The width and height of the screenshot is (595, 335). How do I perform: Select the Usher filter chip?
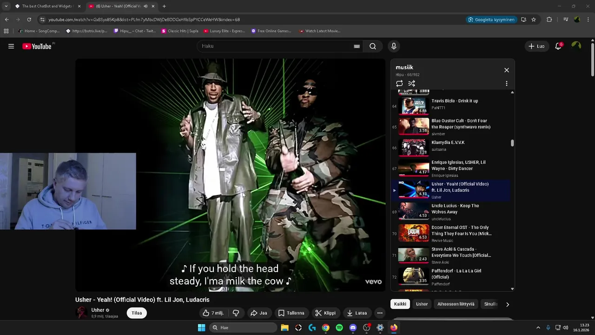(422, 304)
